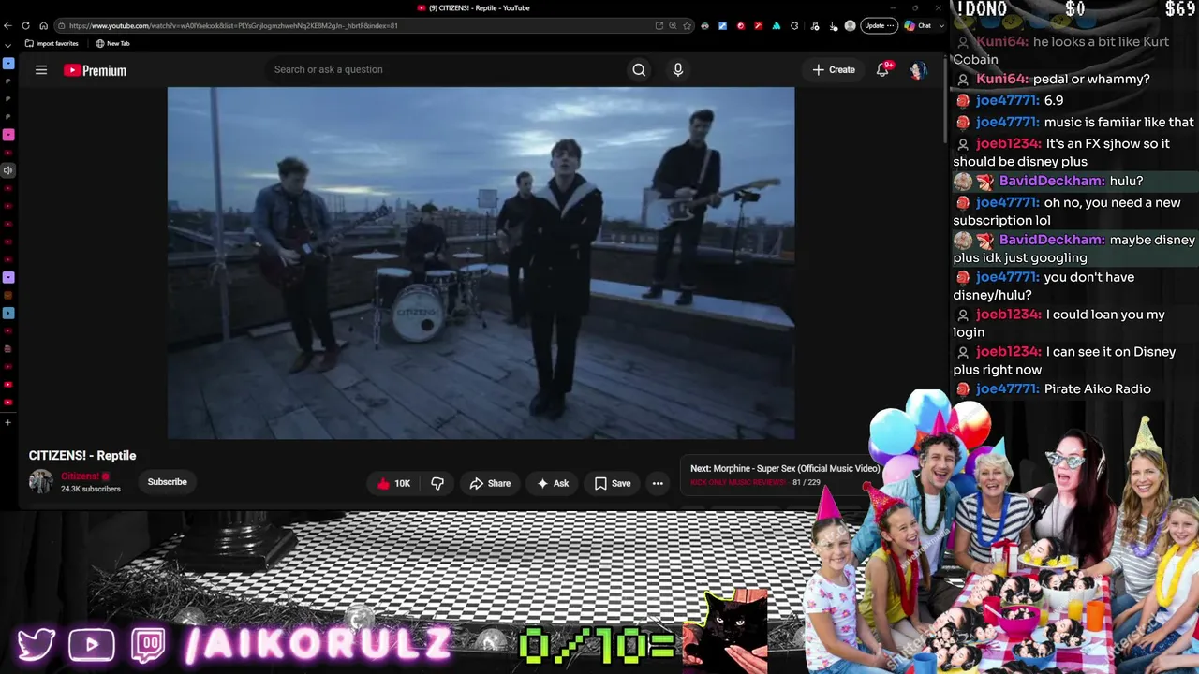Click the video player to pause playback

(481, 263)
